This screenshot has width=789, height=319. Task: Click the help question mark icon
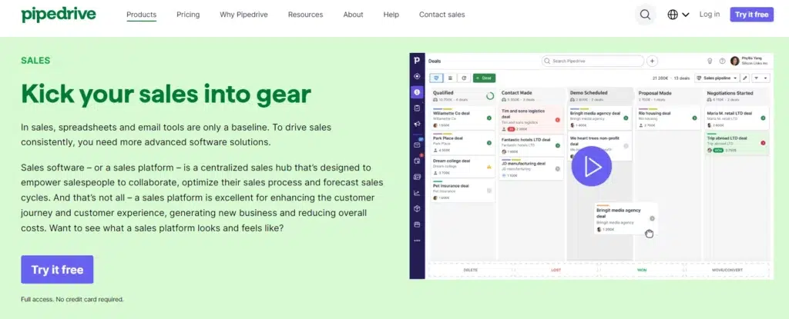pyautogui.click(x=722, y=61)
